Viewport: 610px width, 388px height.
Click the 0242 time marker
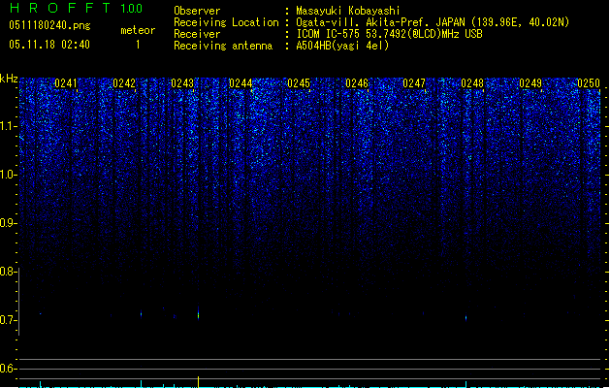[124, 83]
